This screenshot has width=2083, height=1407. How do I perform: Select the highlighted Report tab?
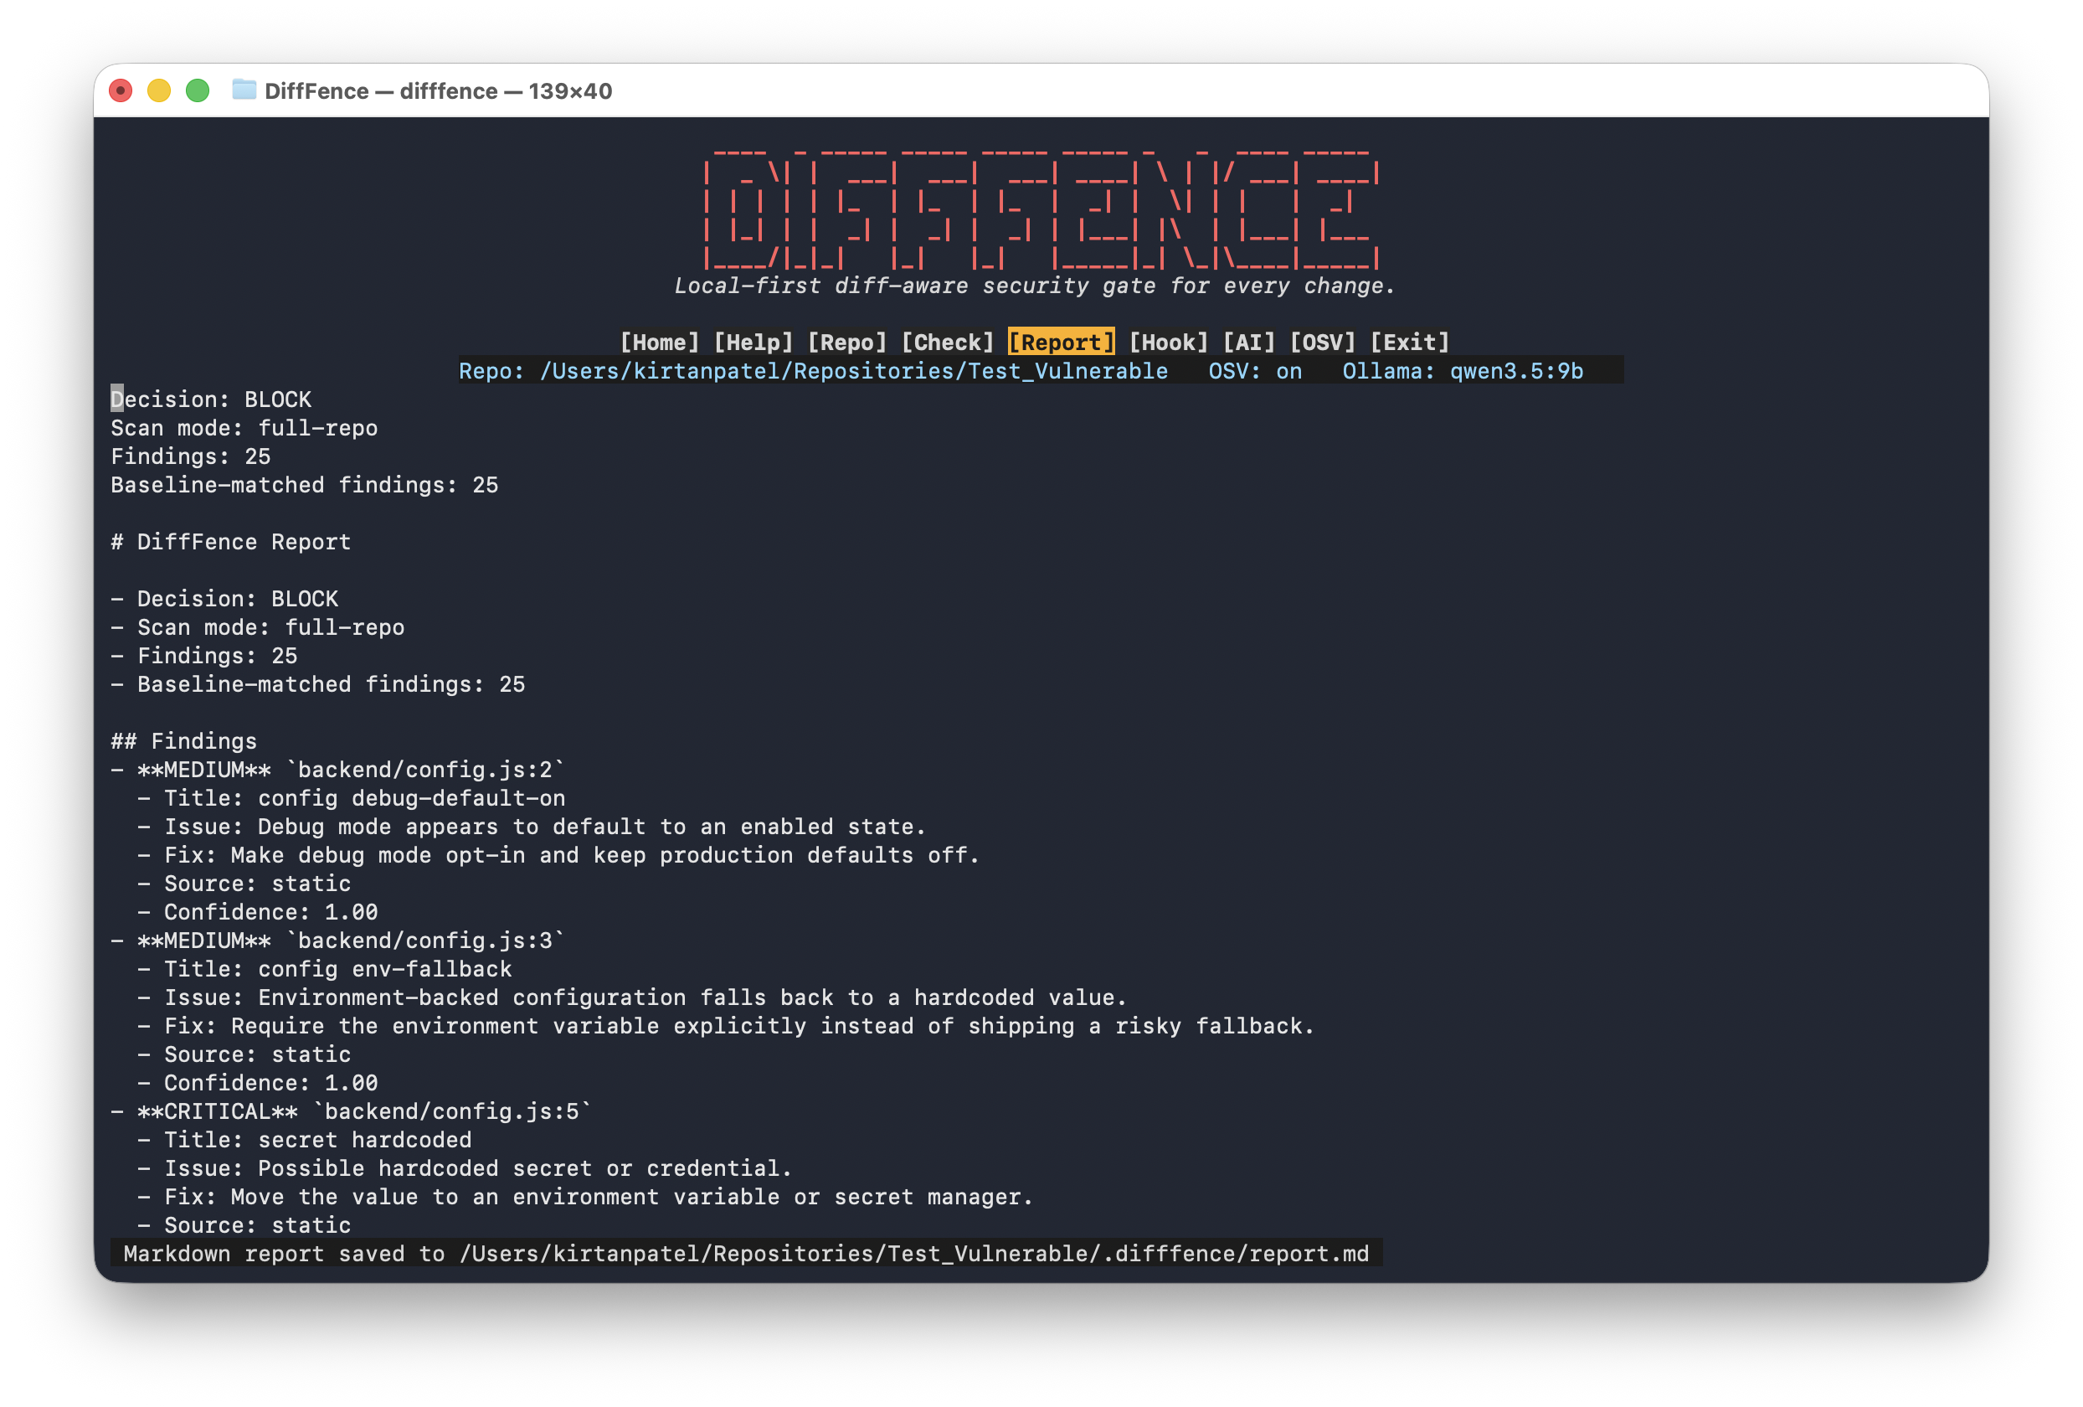coord(1062,343)
